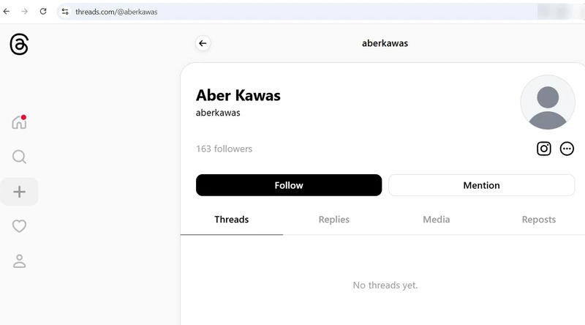The height and width of the screenshot is (325, 585).
Task: Go to the Home feed icon
Action: pos(19,122)
